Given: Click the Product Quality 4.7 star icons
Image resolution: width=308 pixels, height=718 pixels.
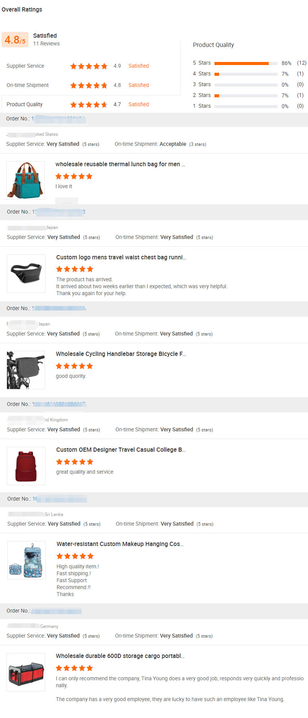Looking at the screenshot, I should tap(89, 105).
